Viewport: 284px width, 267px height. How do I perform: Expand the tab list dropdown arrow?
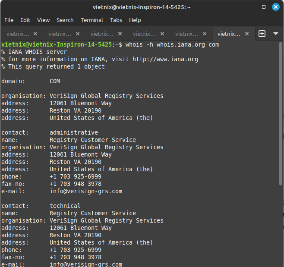(276, 34)
